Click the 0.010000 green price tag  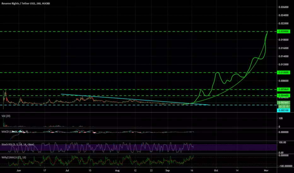[x=283, y=72]
